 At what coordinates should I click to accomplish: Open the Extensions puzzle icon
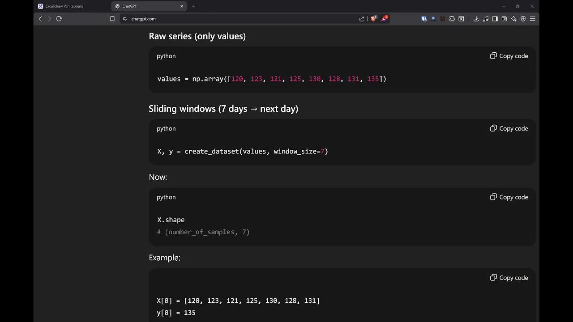[x=452, y=19]
